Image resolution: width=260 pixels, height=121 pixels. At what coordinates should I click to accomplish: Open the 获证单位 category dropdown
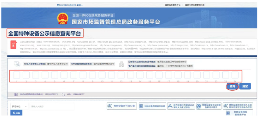pos(19,106)
